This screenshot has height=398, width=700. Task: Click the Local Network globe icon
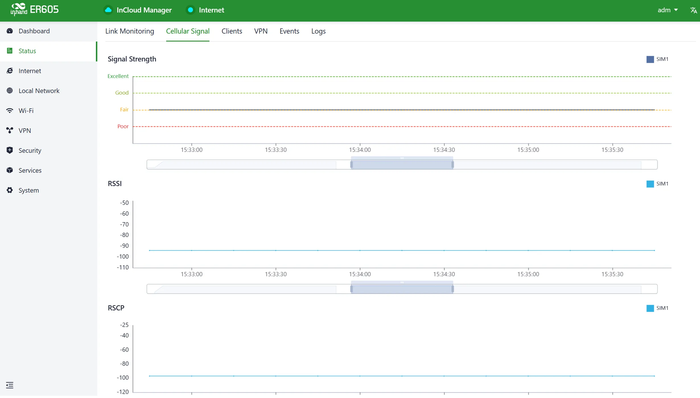click(x=10, y=91)
